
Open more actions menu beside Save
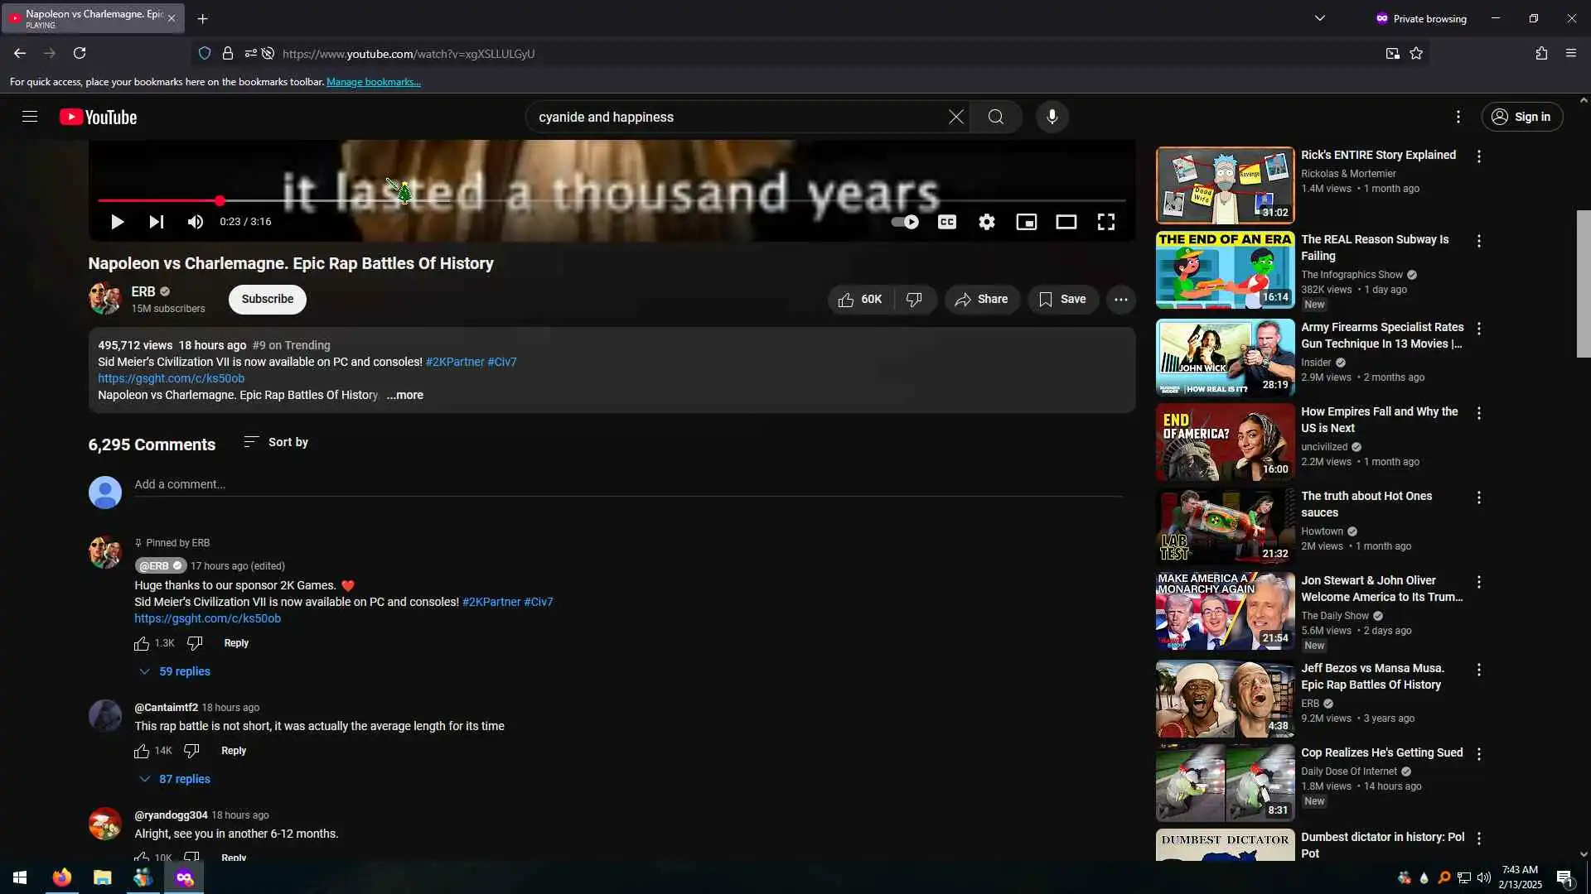click(1120, 300)
